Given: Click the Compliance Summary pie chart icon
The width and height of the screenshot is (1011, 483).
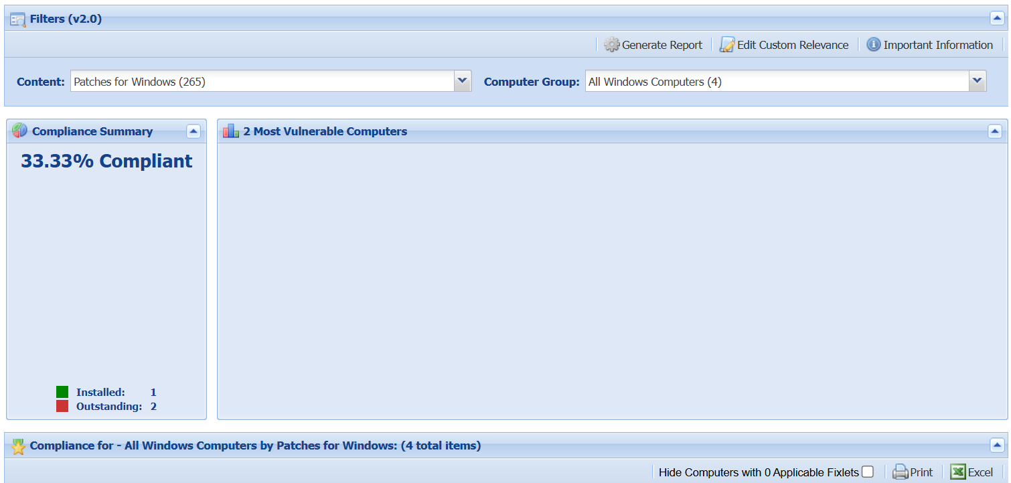Looking at the screenshot, I should click(20, 131).
